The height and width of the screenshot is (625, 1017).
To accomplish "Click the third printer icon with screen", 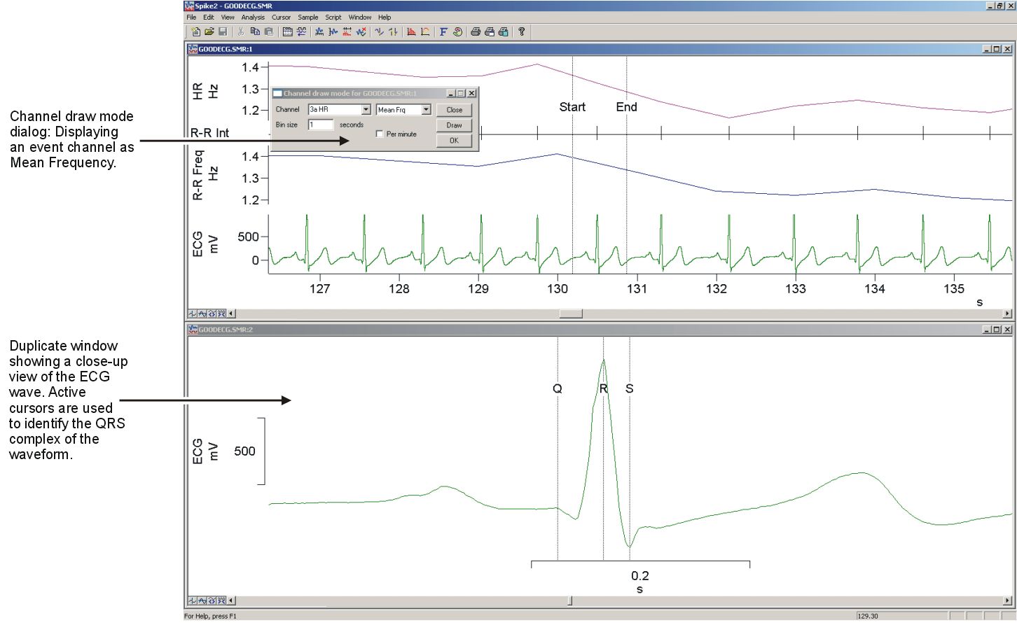I will (x=503, y=31).
